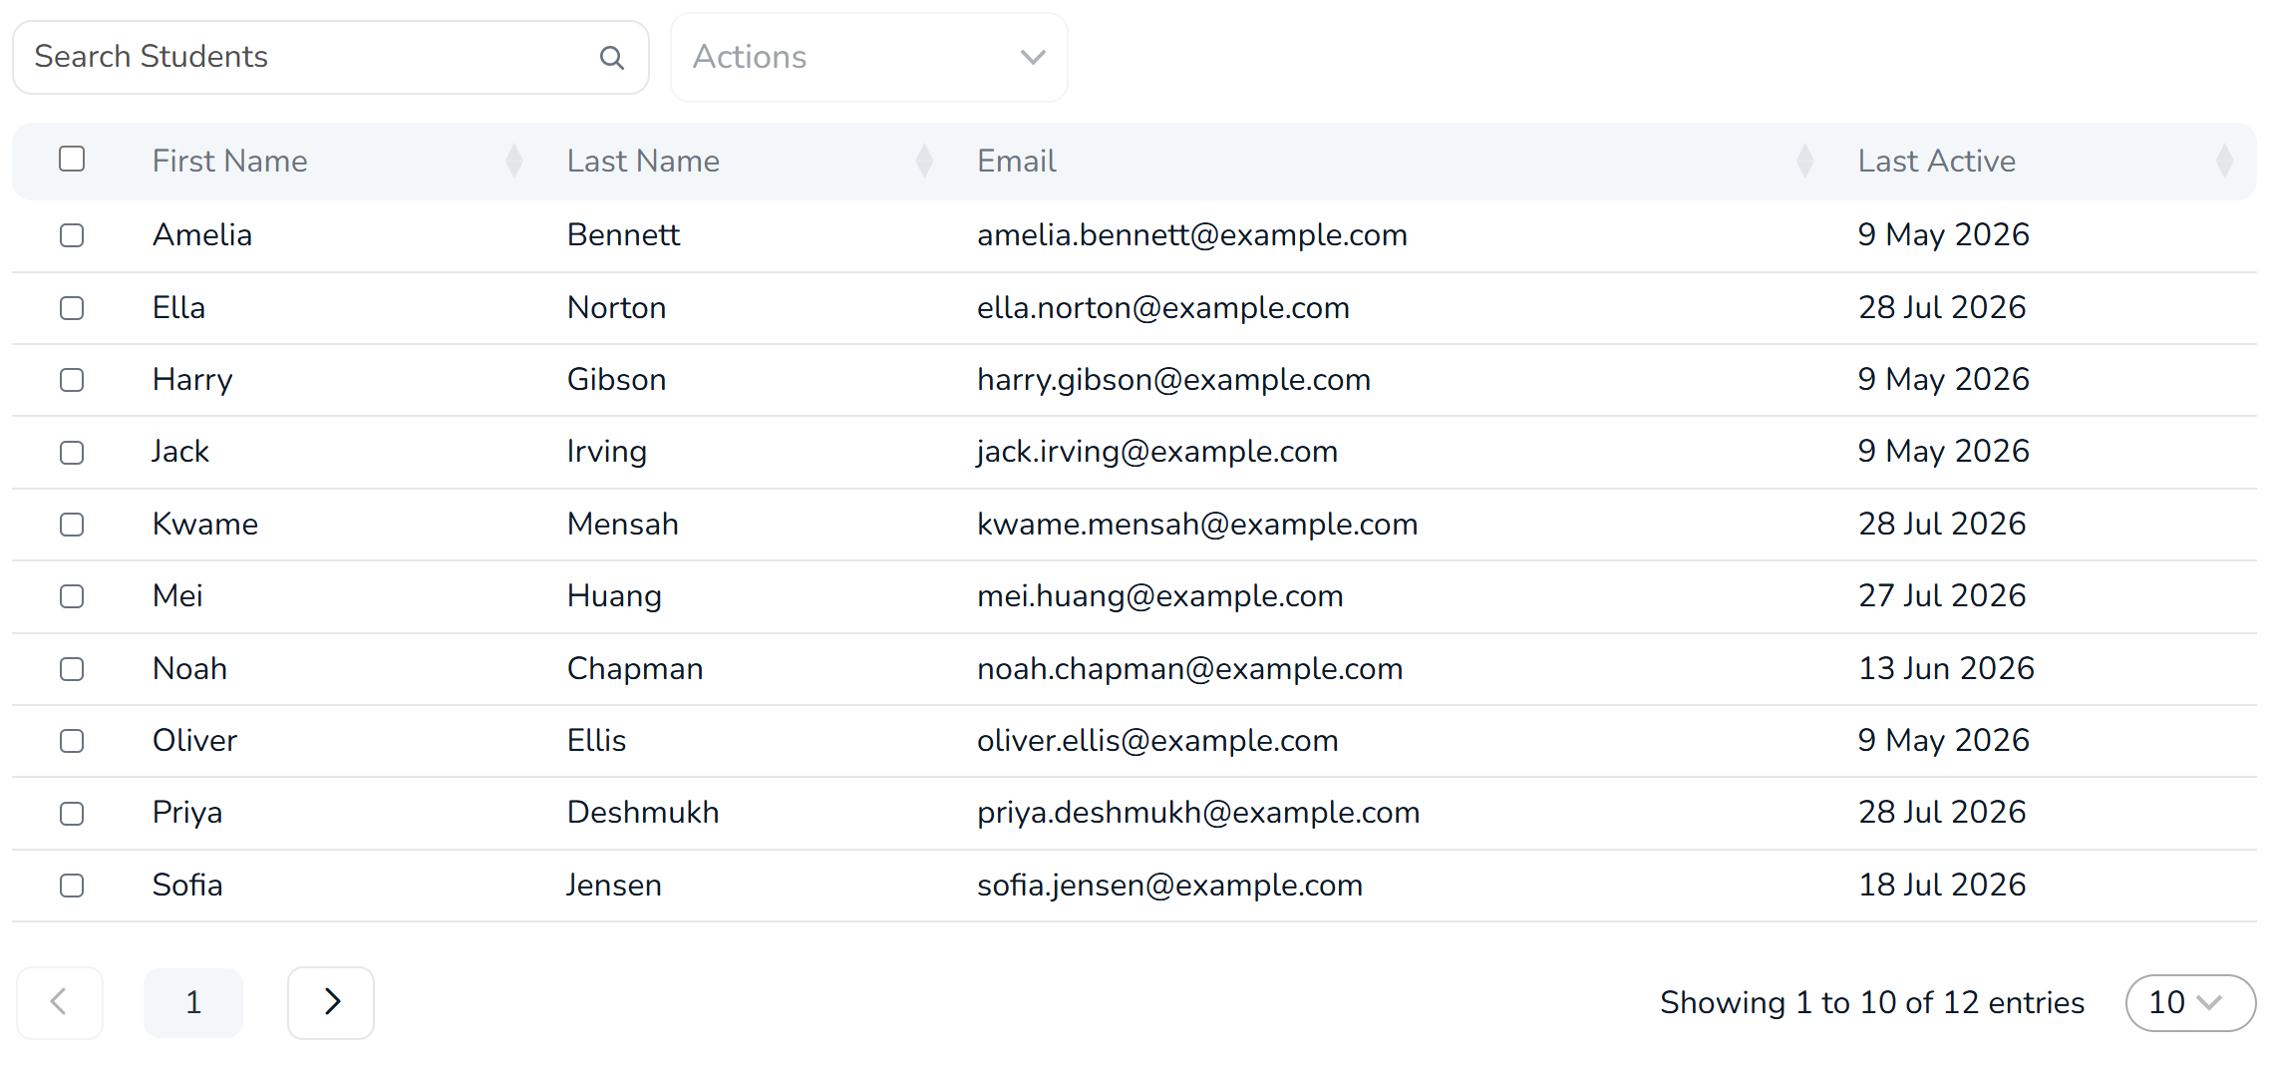The image size is (2269, 1073).
Task: Sort by First Name column arrows
Action: [x=514, y=161]
